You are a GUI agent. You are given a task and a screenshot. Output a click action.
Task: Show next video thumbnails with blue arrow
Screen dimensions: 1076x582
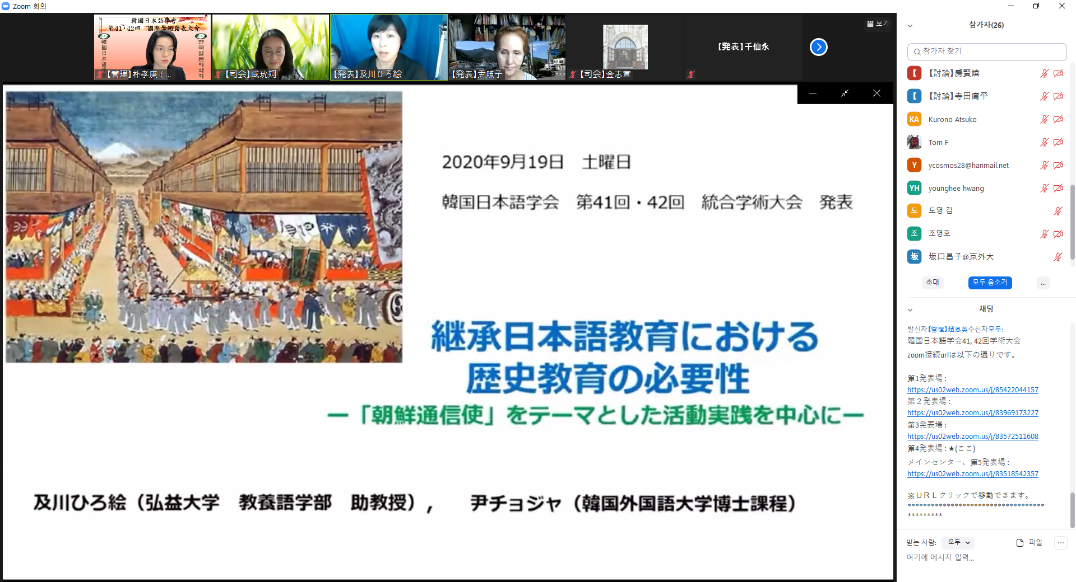click(x=818, y=47)
